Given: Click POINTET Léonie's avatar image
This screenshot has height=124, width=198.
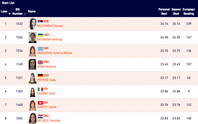Looking at the screenshot, I should [x=32, y=105].
